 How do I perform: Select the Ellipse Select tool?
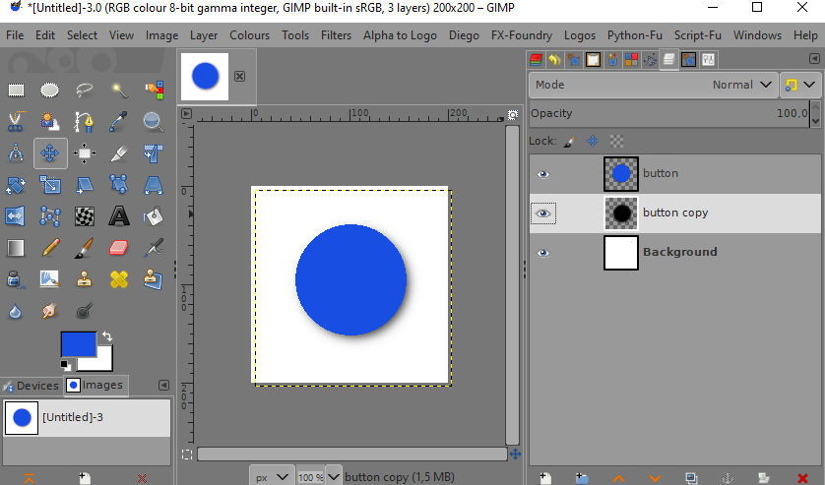pos(50,91)
